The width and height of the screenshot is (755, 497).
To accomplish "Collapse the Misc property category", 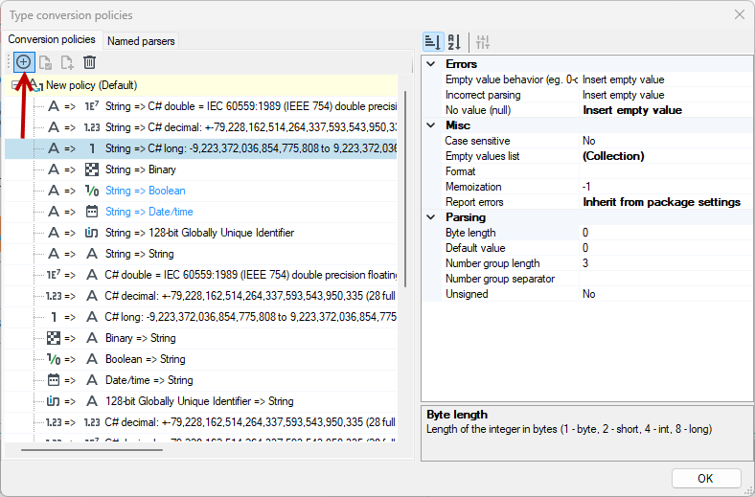I will (x=431, y=125).
